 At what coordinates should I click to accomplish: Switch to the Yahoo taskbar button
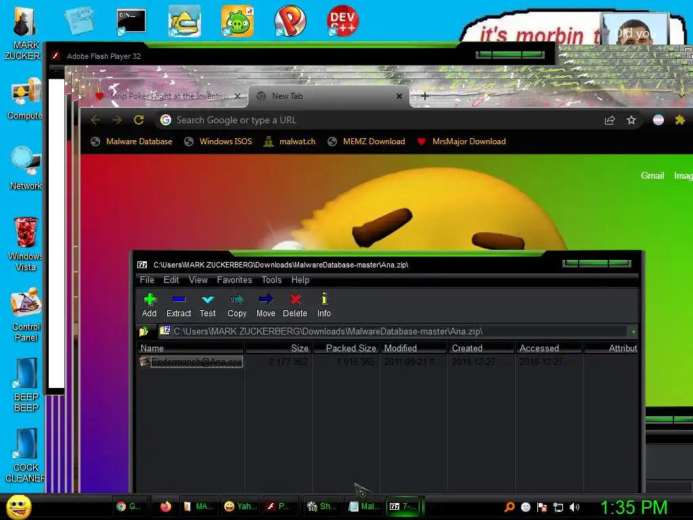pyautogui.click(x=240, y=506)
